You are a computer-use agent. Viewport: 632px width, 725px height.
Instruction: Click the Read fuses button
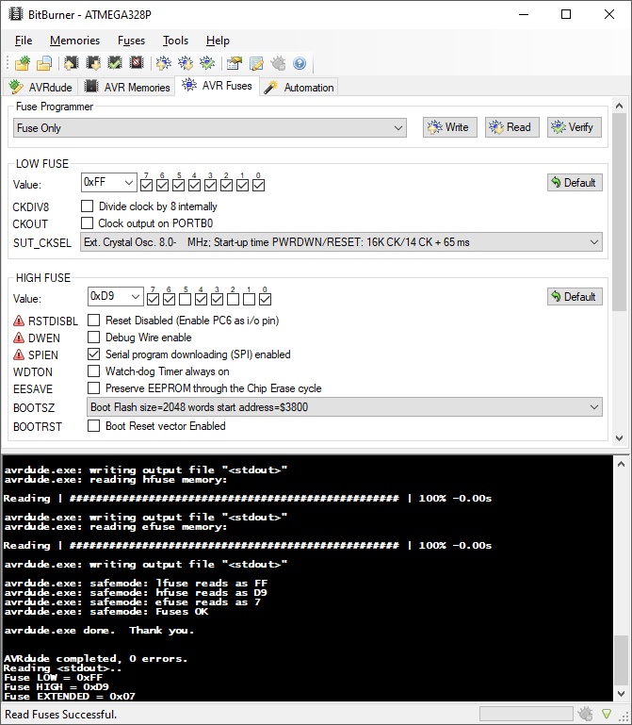pos(511,127)
